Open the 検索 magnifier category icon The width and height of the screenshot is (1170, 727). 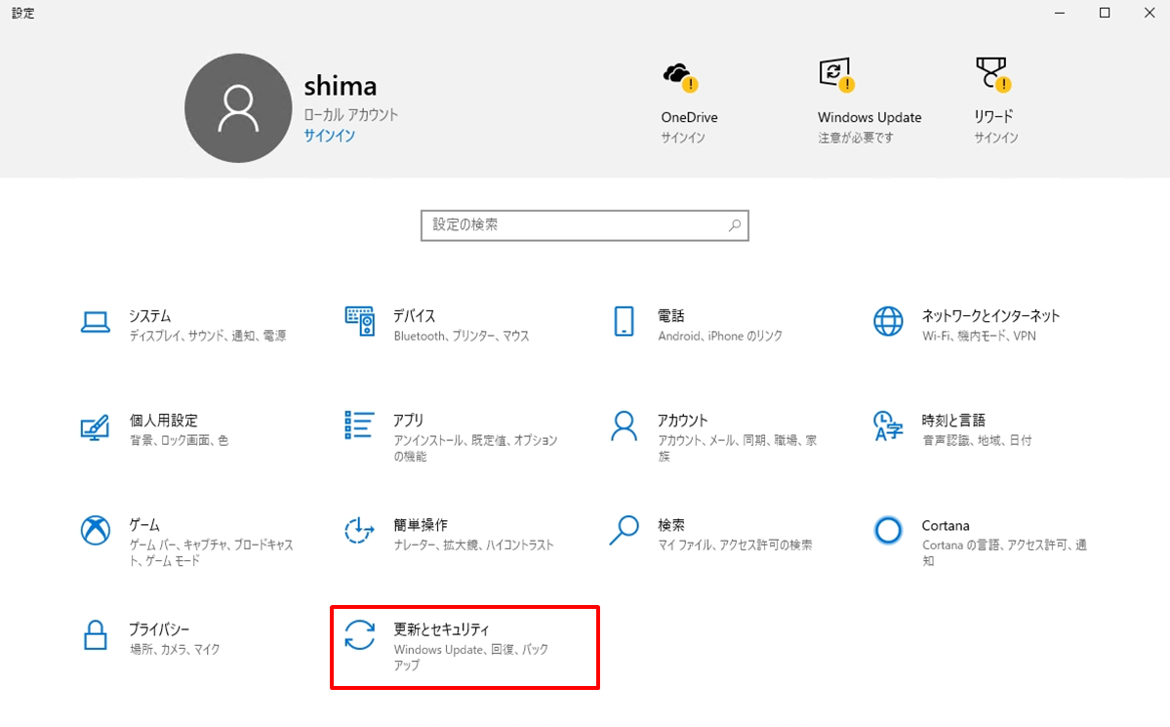pyautogui.click(x=624, y=530)
